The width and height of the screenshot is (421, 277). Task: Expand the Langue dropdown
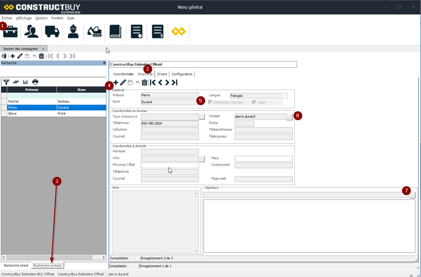(285, 96)
